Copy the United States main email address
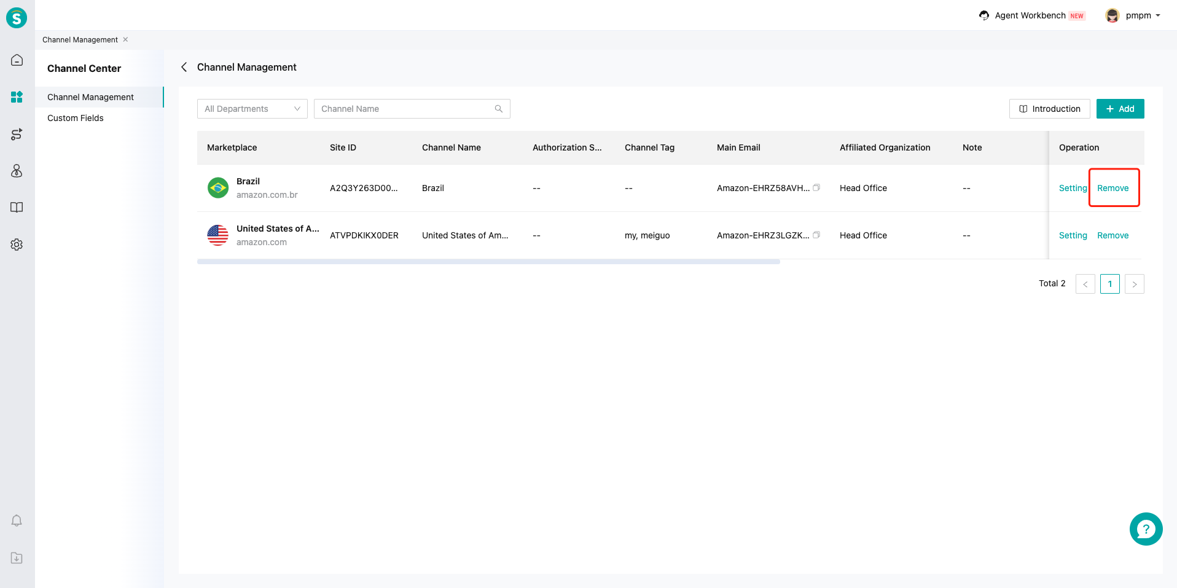This screenshot has width=1177, height=588. tap(816, 235)
